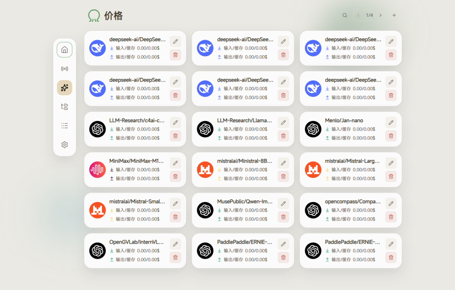This screenshot has height=290, width=455.
Task: Edit the LLM-Research/c4ai model price
Action: click(x=175, y=123)
